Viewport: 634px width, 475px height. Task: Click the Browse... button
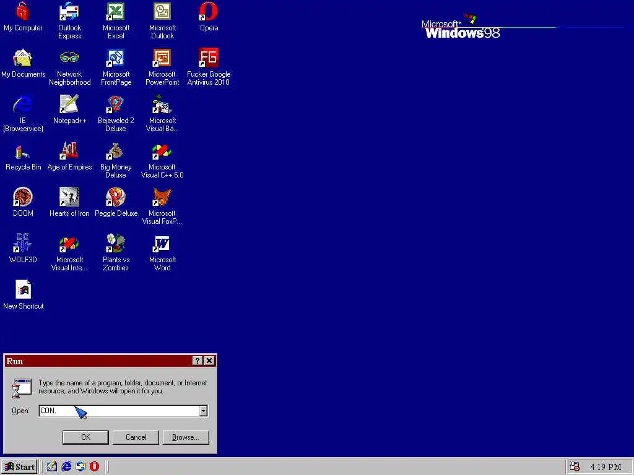tap(186, 437)
